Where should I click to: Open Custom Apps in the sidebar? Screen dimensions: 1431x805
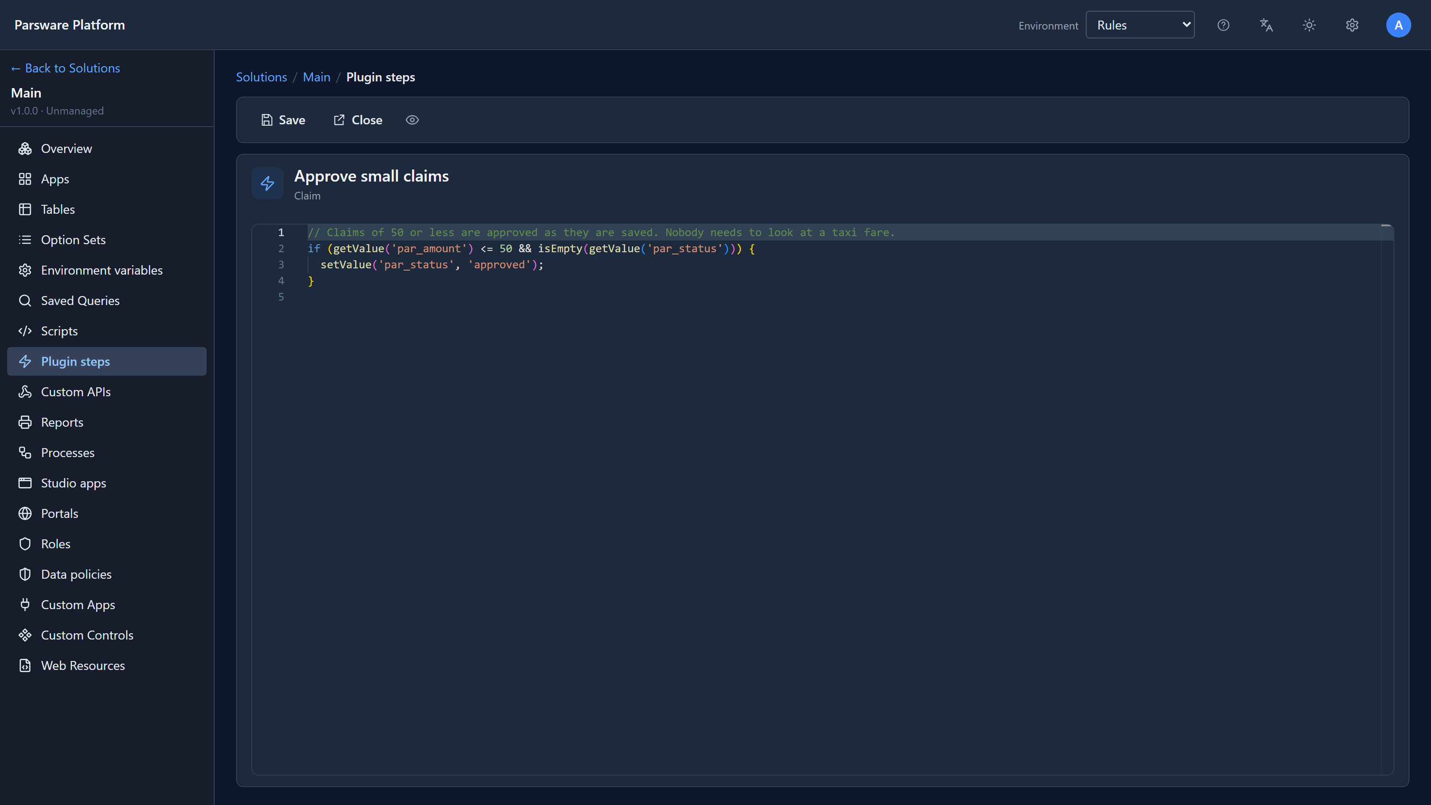point(107,605)
